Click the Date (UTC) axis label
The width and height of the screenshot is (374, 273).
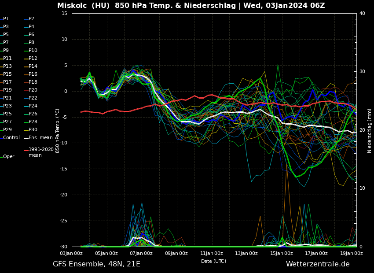click(214, 261)
